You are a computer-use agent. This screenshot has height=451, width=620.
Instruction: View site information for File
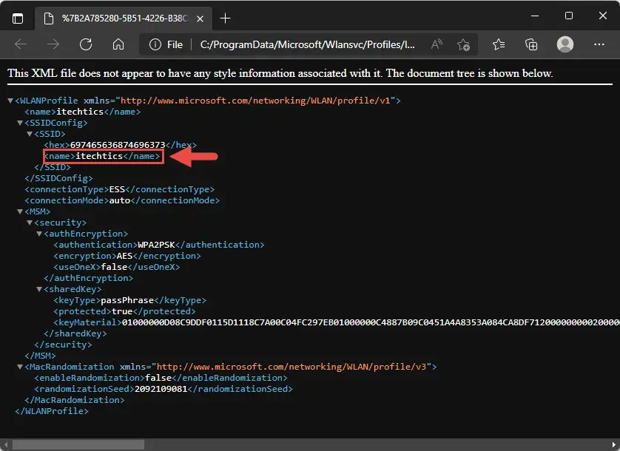click(166, 44)
